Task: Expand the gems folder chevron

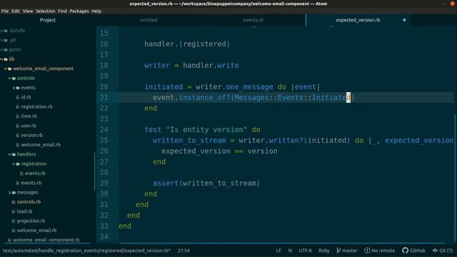Action: (1, 50)
